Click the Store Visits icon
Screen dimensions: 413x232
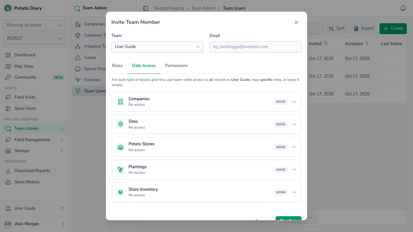8,109
